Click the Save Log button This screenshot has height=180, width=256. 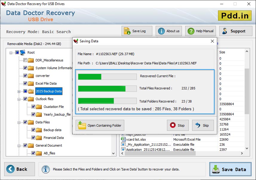click(x=137, y=31)
